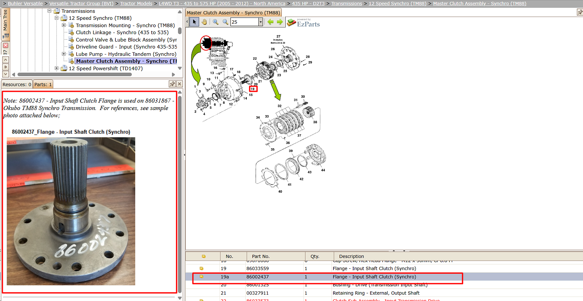Open 435 HP - D2T3 breadcrumb link
This screenshot has height=301, width=583.
(x=308, y=3)
